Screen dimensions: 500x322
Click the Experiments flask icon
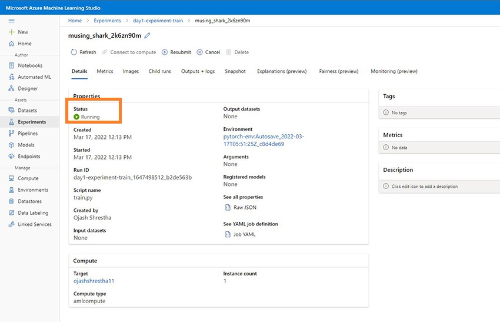click(x=12, y=122)
